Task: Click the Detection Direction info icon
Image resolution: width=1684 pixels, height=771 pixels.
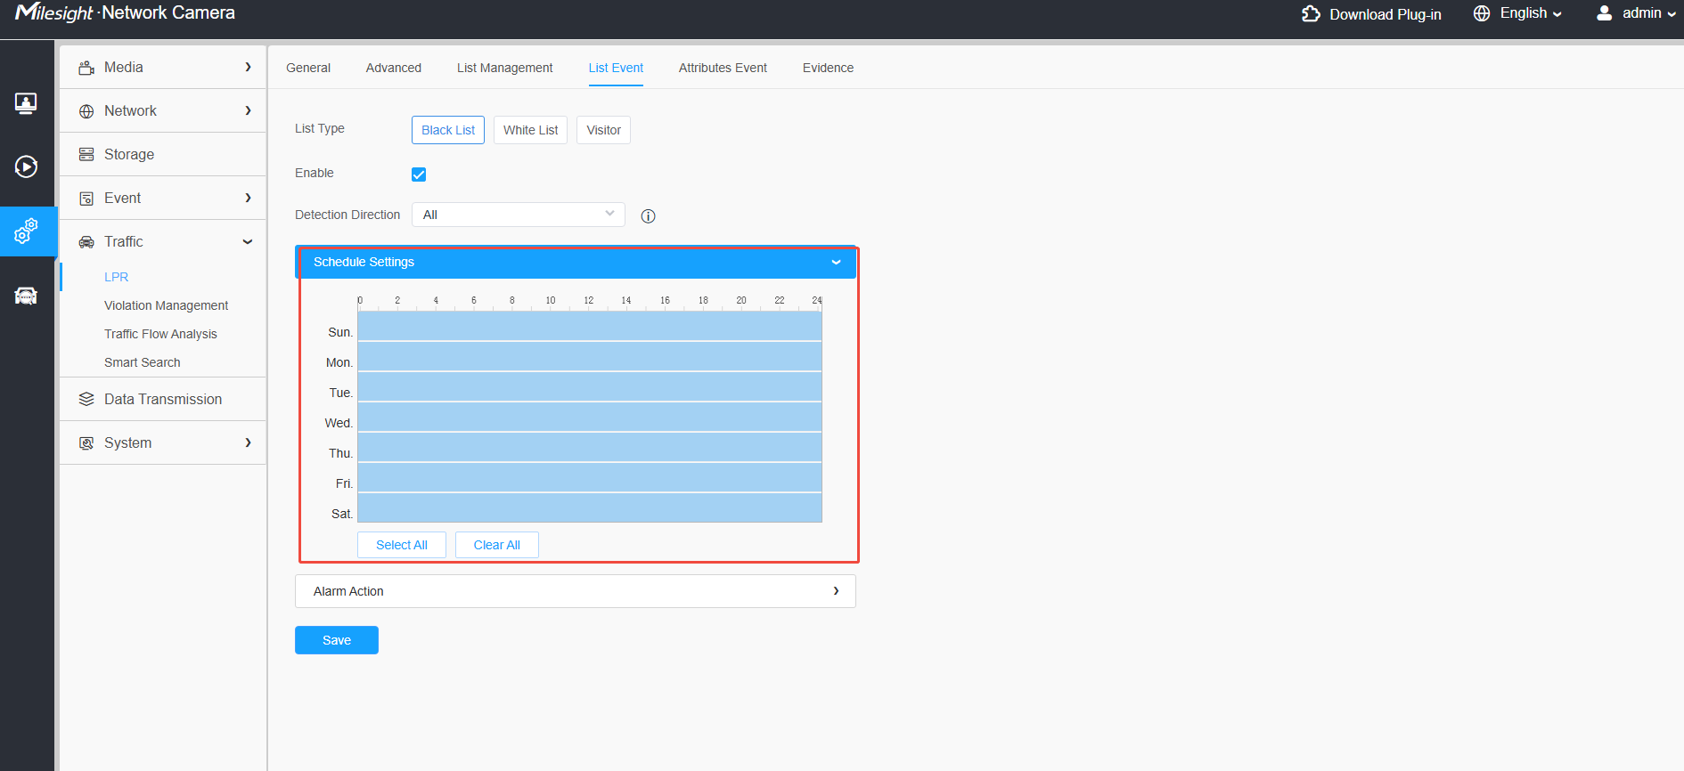Action: pos(649,216)
